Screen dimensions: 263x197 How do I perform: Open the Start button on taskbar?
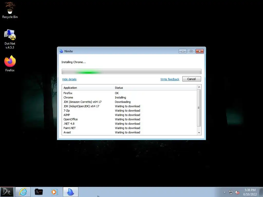click(7, 192)
